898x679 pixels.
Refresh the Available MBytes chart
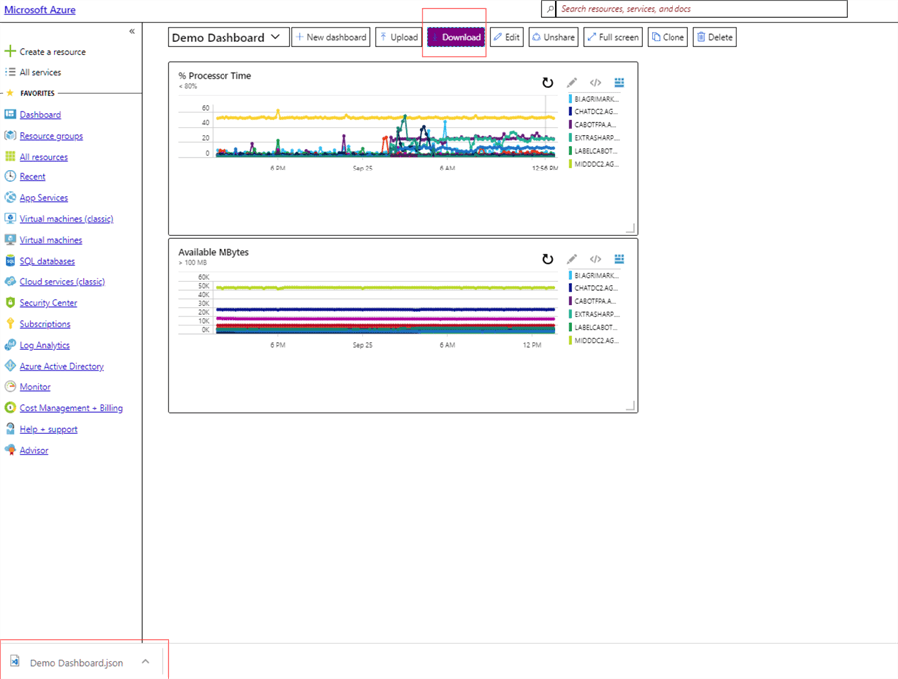547,259
